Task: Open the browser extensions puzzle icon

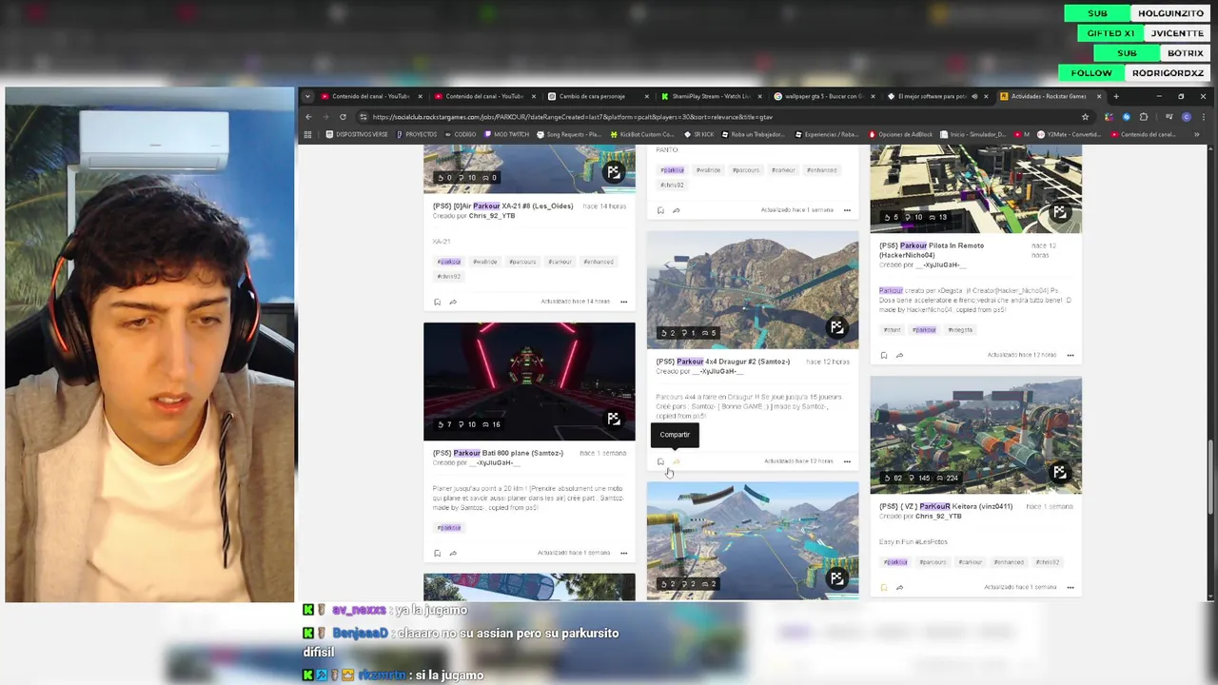Action: click(x=1144, y=116)
